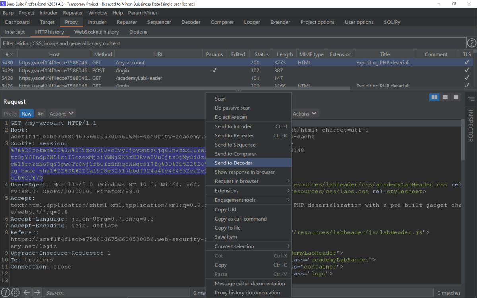Click the response vertical scrollbar
Viewport: 477px width, 298px height.
tap(462, 139)
